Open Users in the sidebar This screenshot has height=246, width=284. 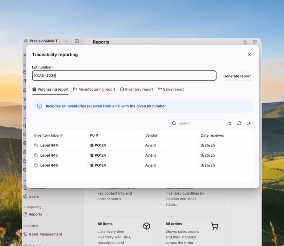pyautogui.click(x=31, y=197)
